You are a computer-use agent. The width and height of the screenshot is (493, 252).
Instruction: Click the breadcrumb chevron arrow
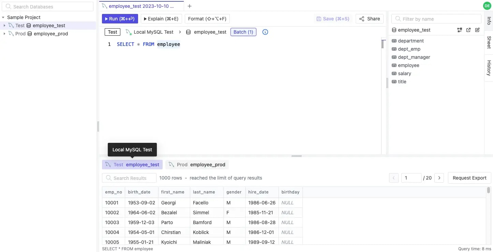point(180,32)
